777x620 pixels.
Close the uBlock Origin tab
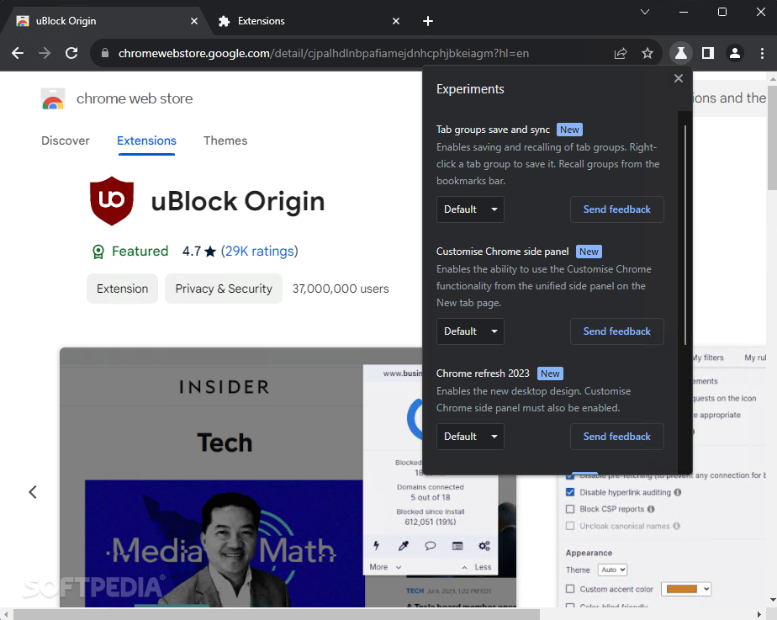pyautogui.click(x=194, y=21)
